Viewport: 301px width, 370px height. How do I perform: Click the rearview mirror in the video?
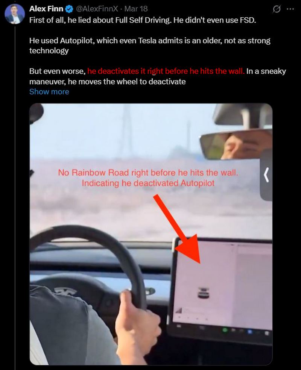click(236, 144)
